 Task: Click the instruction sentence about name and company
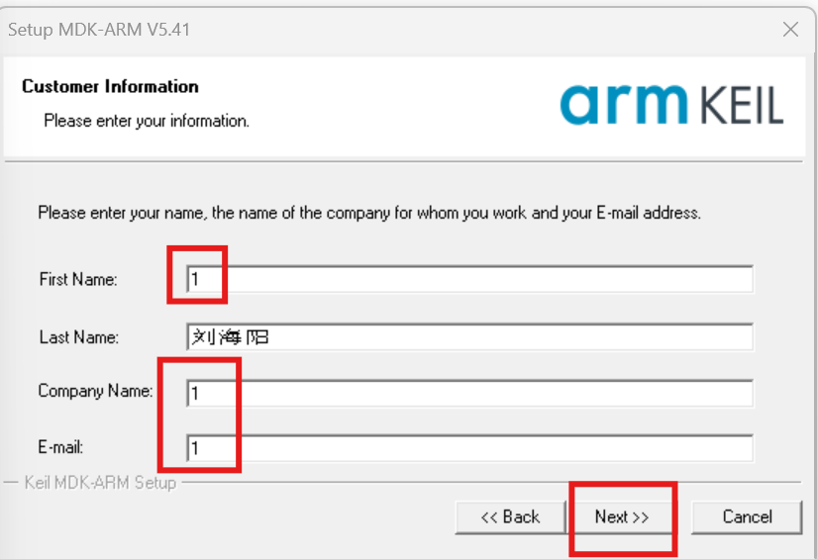pos(369,213)
